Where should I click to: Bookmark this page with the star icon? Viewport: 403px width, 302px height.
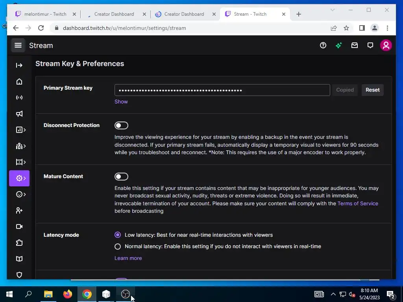tap(346, 28)
